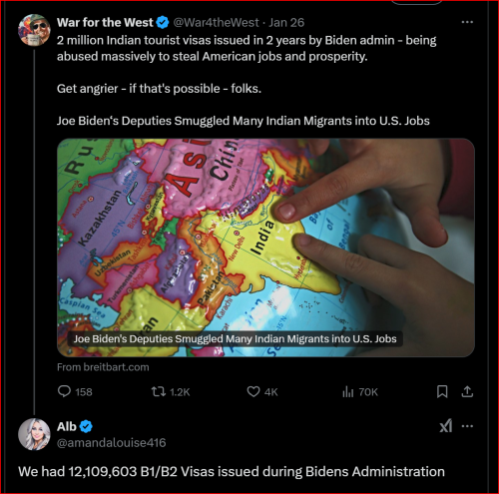Click the War for the West display name

coord(105,22)
